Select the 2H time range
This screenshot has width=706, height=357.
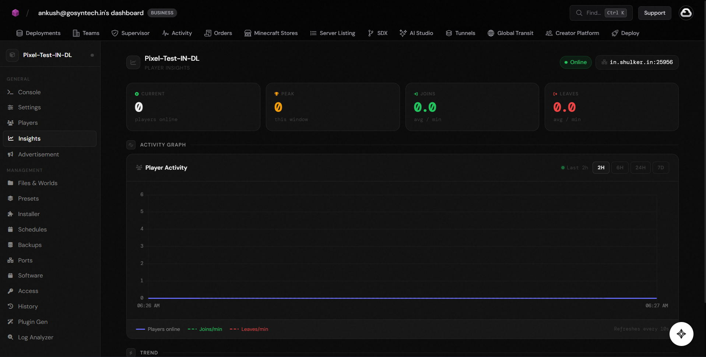coord(601,167)
